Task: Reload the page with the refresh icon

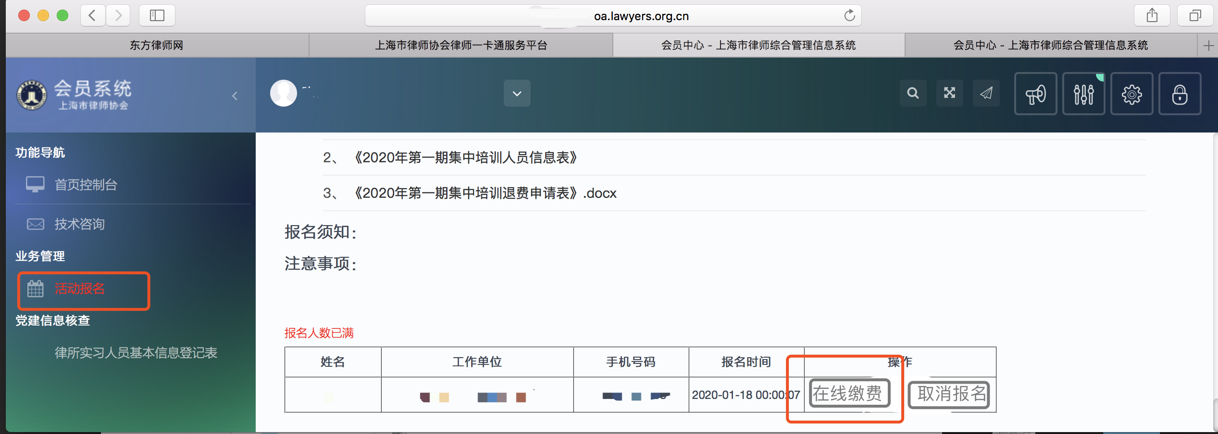Action: (849, 16)
